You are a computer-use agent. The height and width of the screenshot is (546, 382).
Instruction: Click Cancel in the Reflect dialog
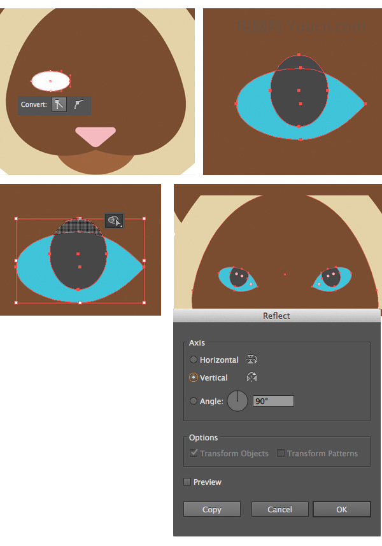click(279, 509)
